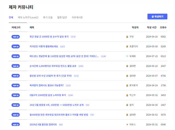Open post 24년 3월 왕중왕 1위 노하우 공개
The width and height of the screenshot is (175, 130).
coord(57,105)
